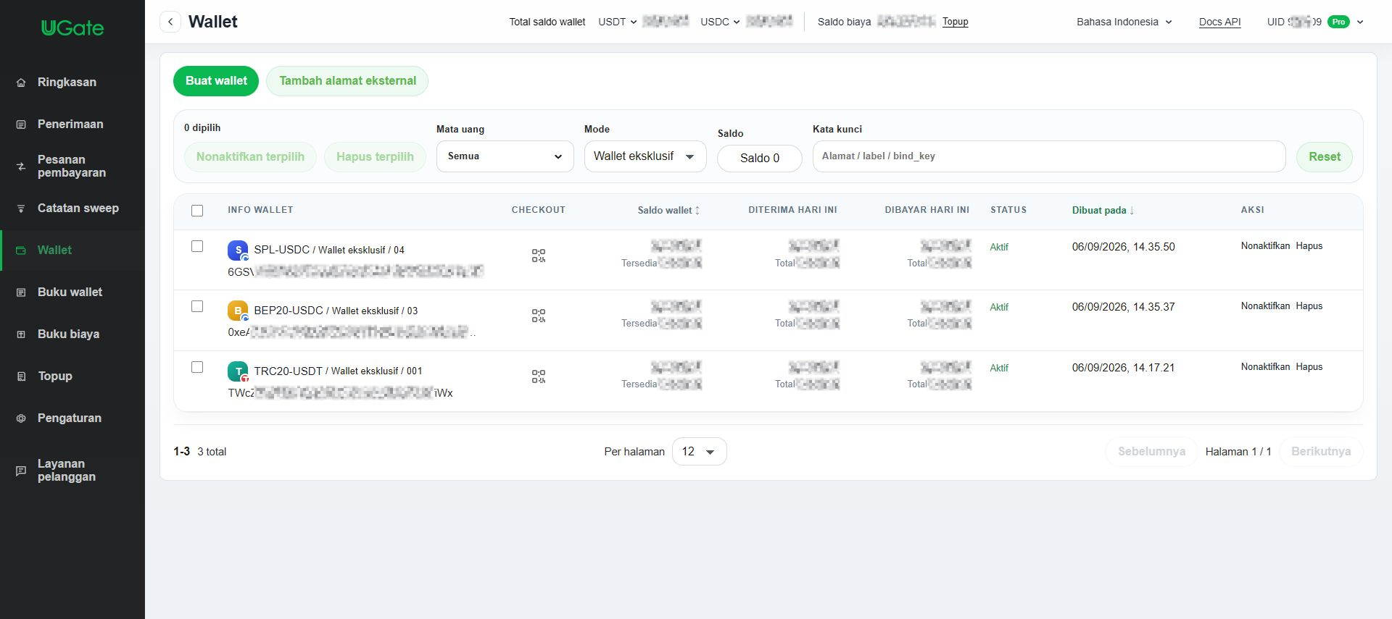
Task: Click the Penerimaan icon in sidebar
Action: click(21, 125)
